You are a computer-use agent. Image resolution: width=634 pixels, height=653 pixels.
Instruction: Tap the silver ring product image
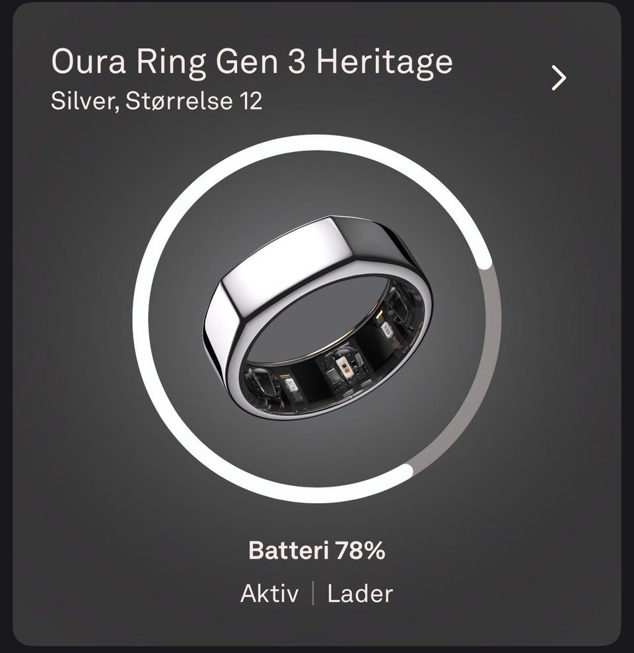click(x=319, y=318)
